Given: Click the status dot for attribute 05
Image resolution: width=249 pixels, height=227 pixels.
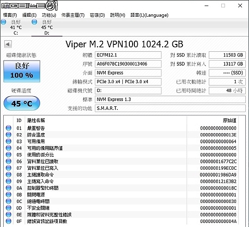Looking at the screenshot, I should (8, 155).
